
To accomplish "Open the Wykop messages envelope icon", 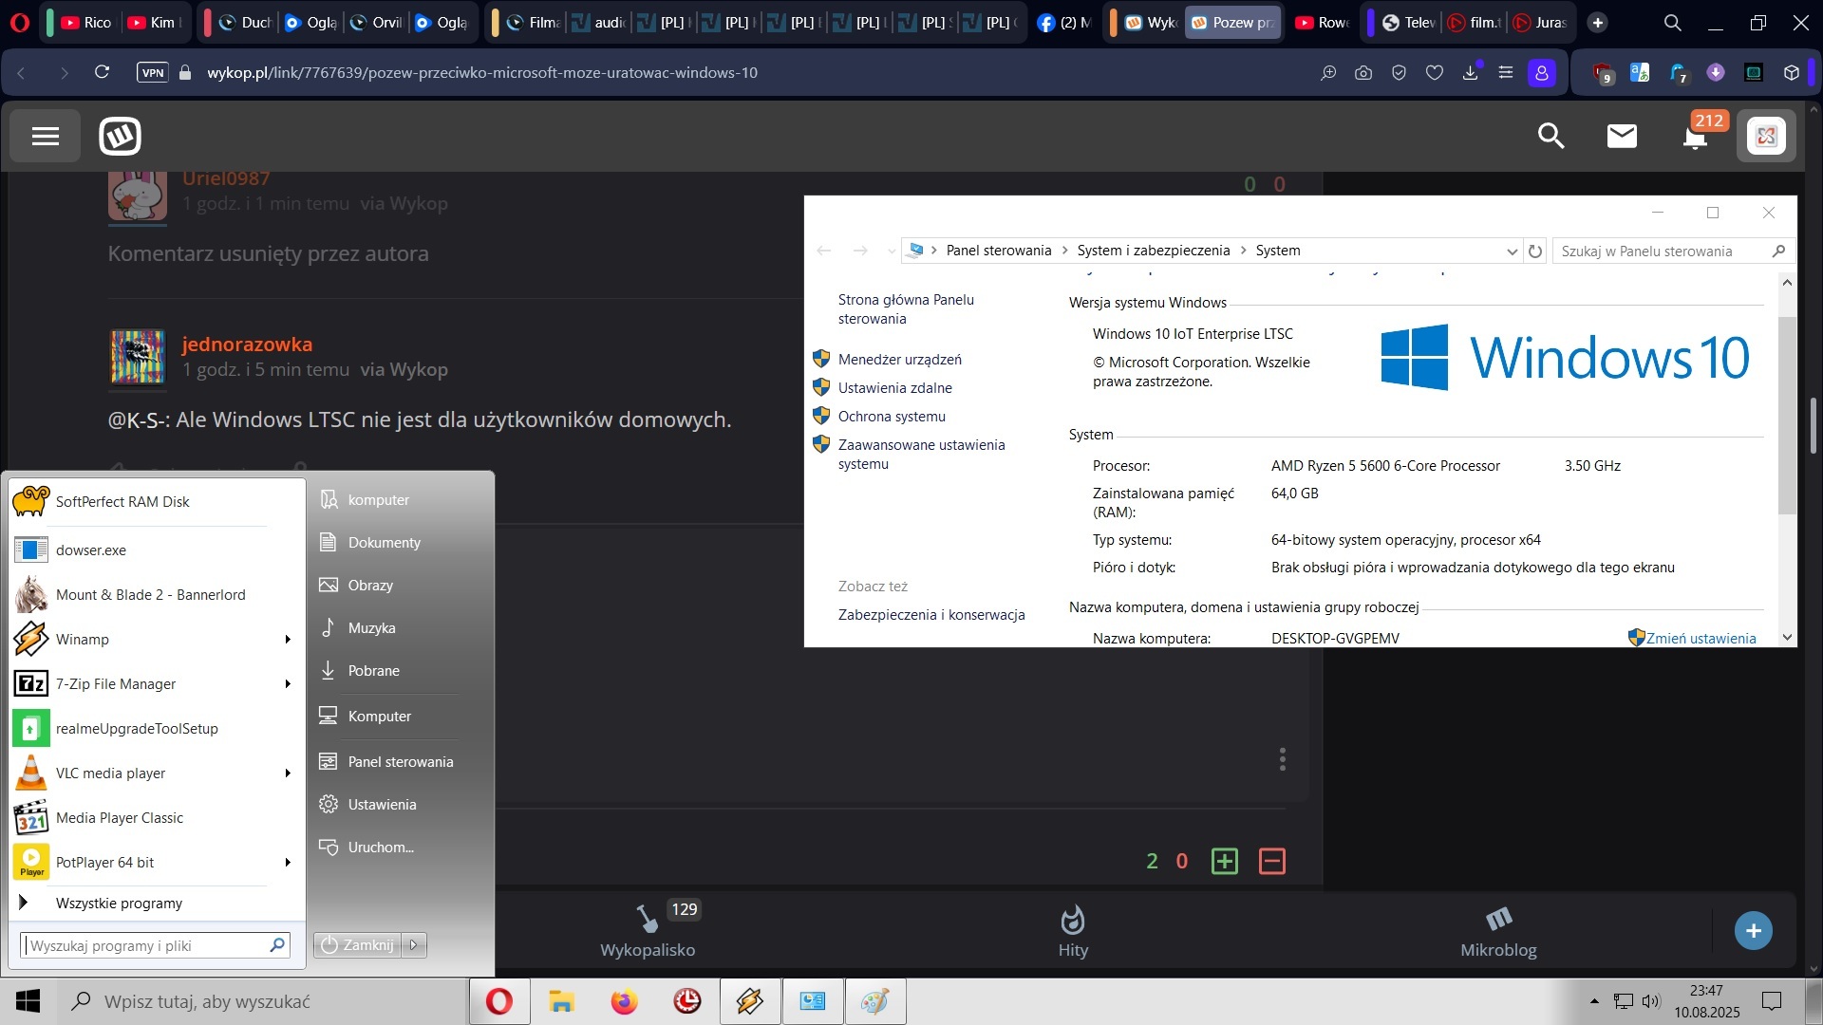I will (x=1622, y=137).
